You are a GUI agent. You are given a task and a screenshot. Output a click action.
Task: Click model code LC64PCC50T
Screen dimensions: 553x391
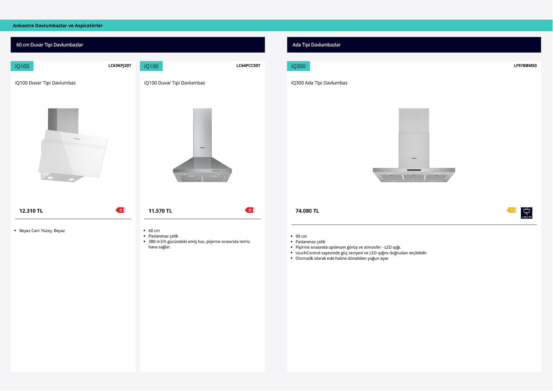click(x=249, y=66)
